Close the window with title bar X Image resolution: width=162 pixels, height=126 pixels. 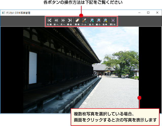point(157,13)
